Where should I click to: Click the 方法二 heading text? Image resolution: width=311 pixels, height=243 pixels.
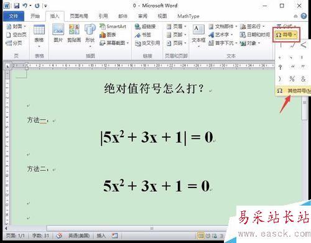[x=38, y=169]
